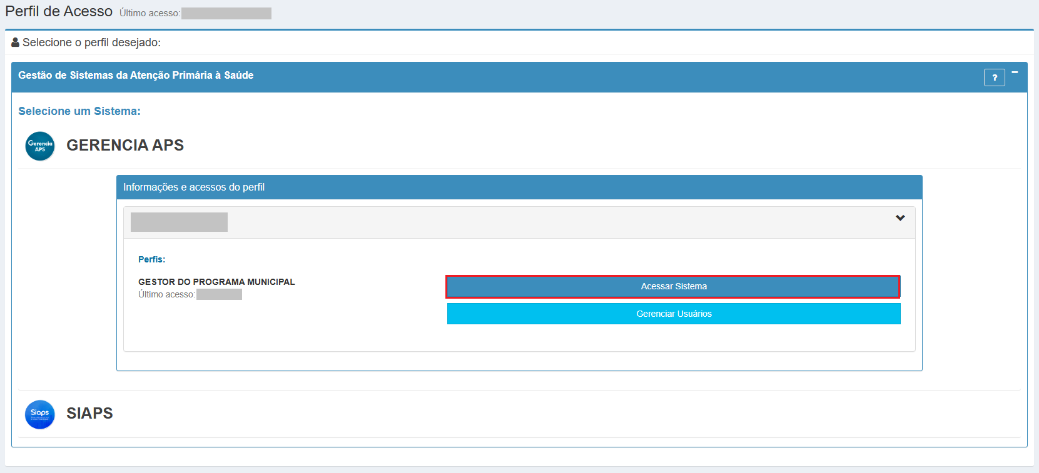Click the Informações e acessos do perfil header
Image resolution: width=1039 pixels, height=473 pixels.
pos(194,187)
